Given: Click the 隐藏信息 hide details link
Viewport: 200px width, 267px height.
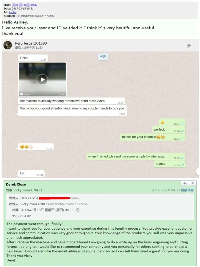Looking at the screenshot, I should (187, 190).
